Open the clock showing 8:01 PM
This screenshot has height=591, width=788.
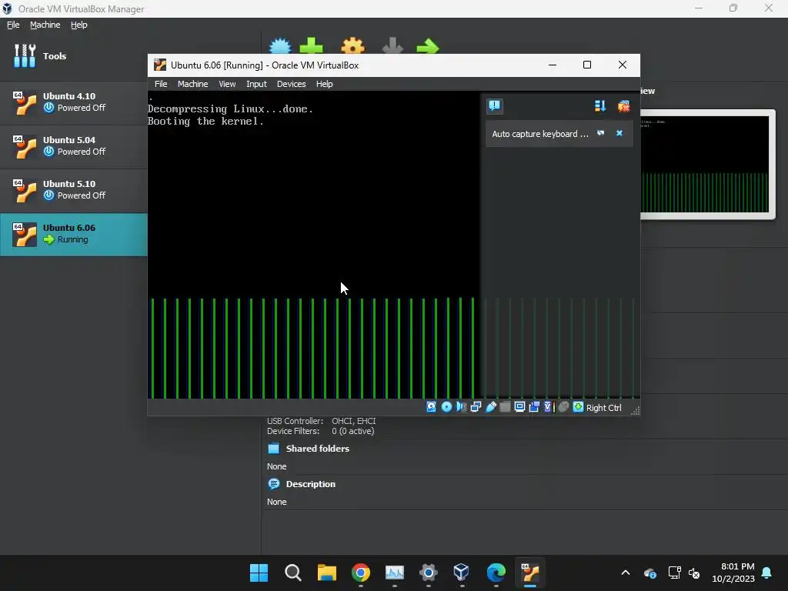coord(733,573)
